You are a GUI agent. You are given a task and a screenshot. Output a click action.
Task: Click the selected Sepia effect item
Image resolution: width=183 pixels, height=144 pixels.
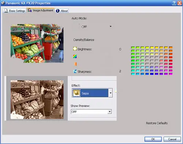[x=90, y=93]
